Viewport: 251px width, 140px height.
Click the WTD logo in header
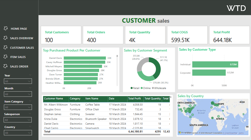click(x=236, y=8)
